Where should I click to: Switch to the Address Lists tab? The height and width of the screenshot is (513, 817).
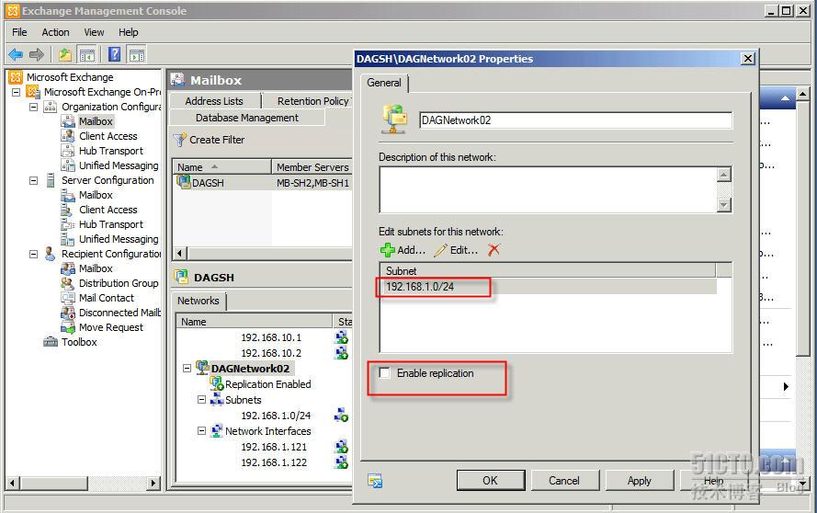click(x=213, y=101)
